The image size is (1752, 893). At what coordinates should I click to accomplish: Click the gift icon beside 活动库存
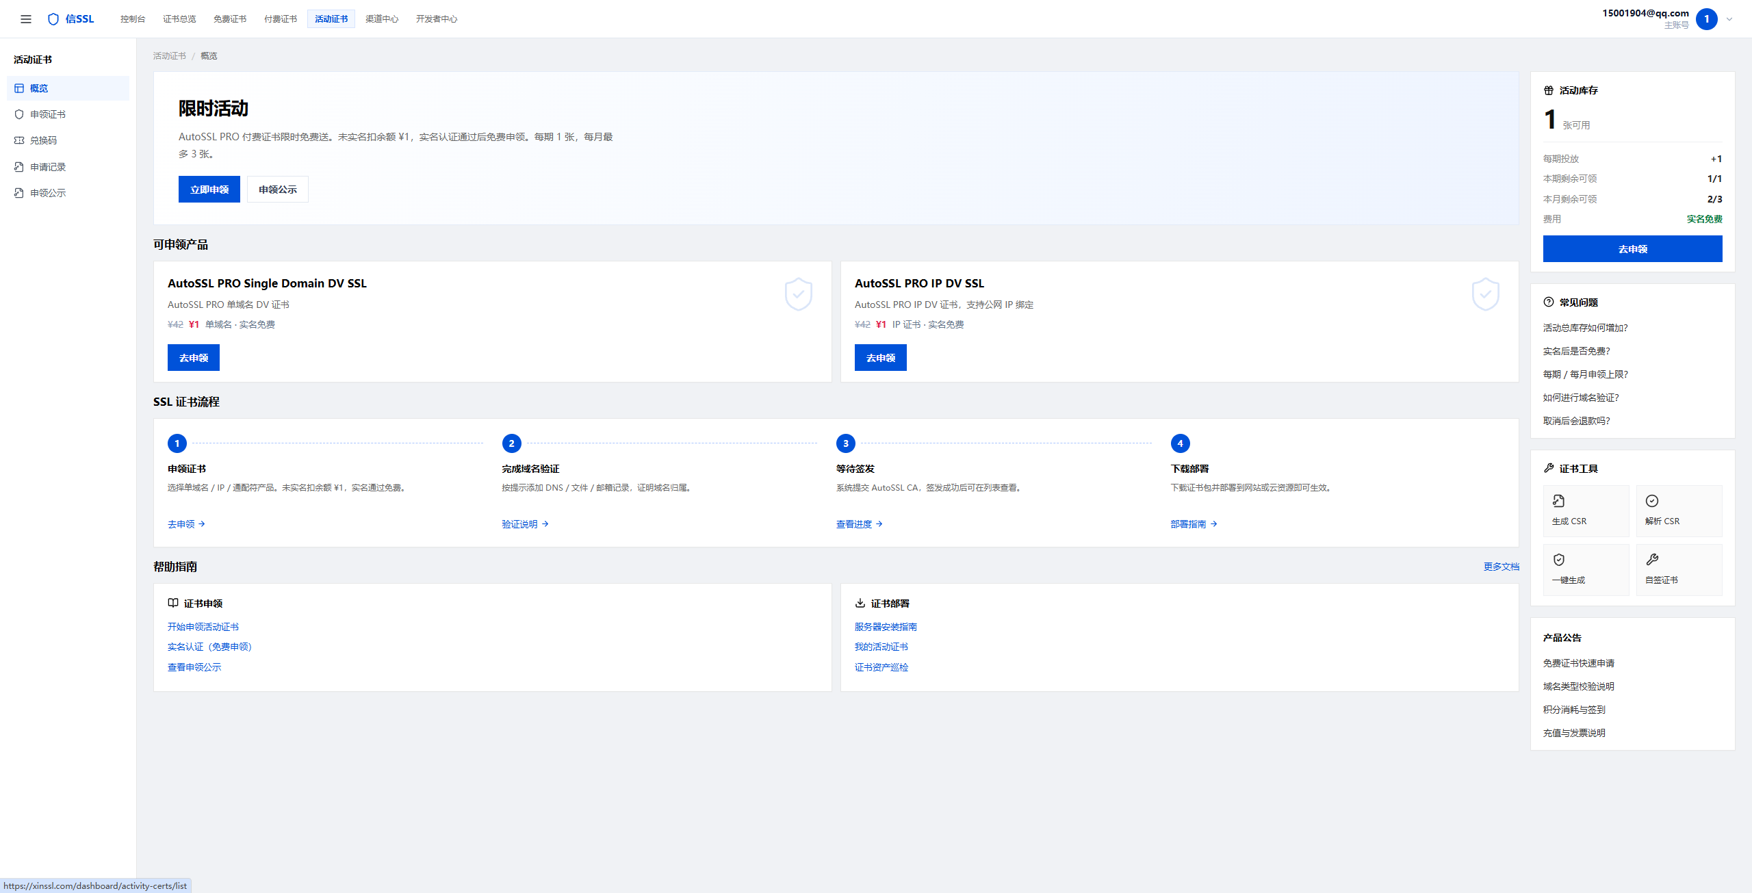click(1549, 90)
